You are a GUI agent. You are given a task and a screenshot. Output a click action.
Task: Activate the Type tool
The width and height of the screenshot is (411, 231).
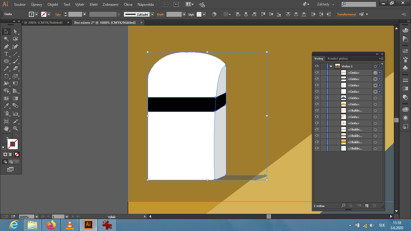(7, 54)
